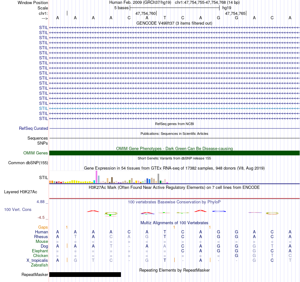Click the SNPs track label
This screenshot has width=300, height=282.
43,143
